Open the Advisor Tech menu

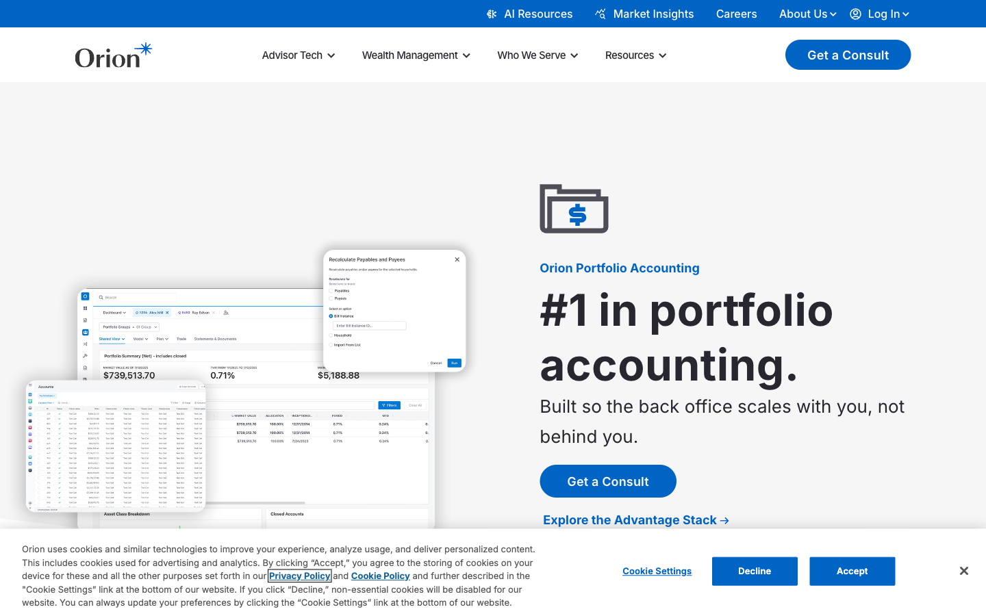pos(299,55)
